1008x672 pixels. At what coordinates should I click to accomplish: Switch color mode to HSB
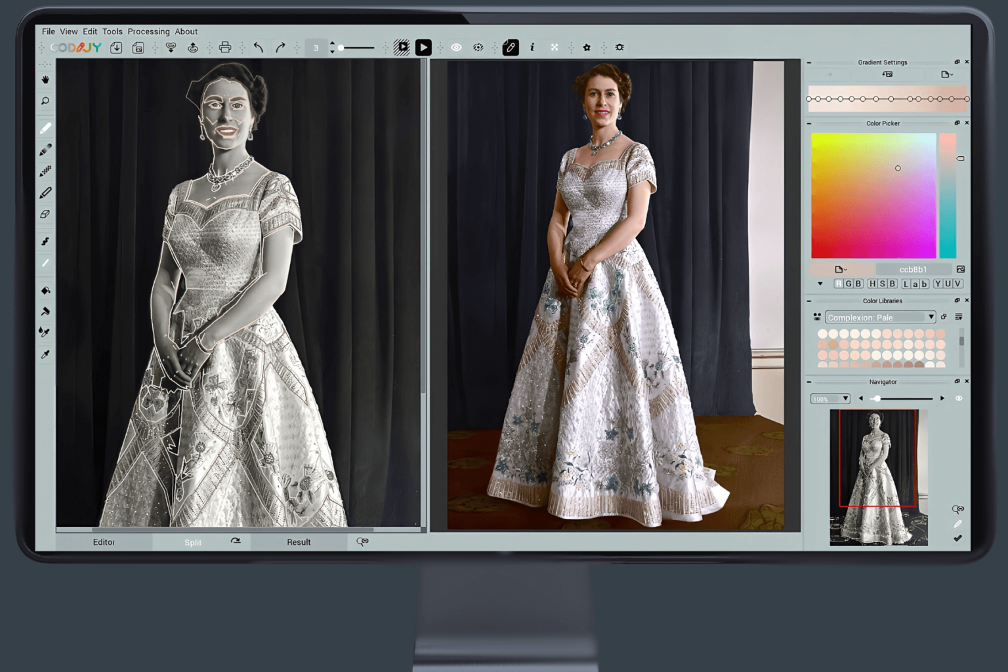(883, 283)
